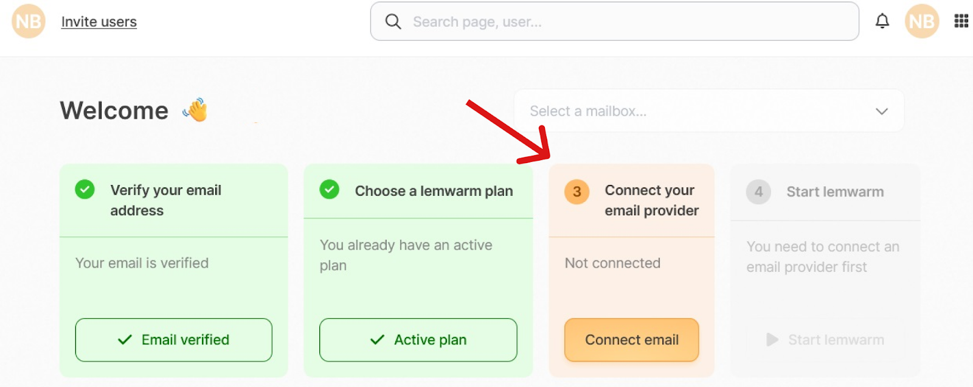Expand mailbox list using chevron arrow

point(882,111)
